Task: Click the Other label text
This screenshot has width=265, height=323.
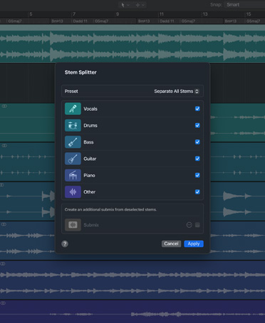Action: (x=89, y=192)
